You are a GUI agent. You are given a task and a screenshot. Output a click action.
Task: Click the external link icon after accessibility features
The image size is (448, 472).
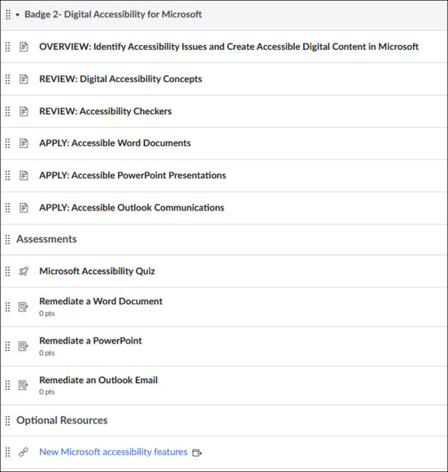(197, 453)
